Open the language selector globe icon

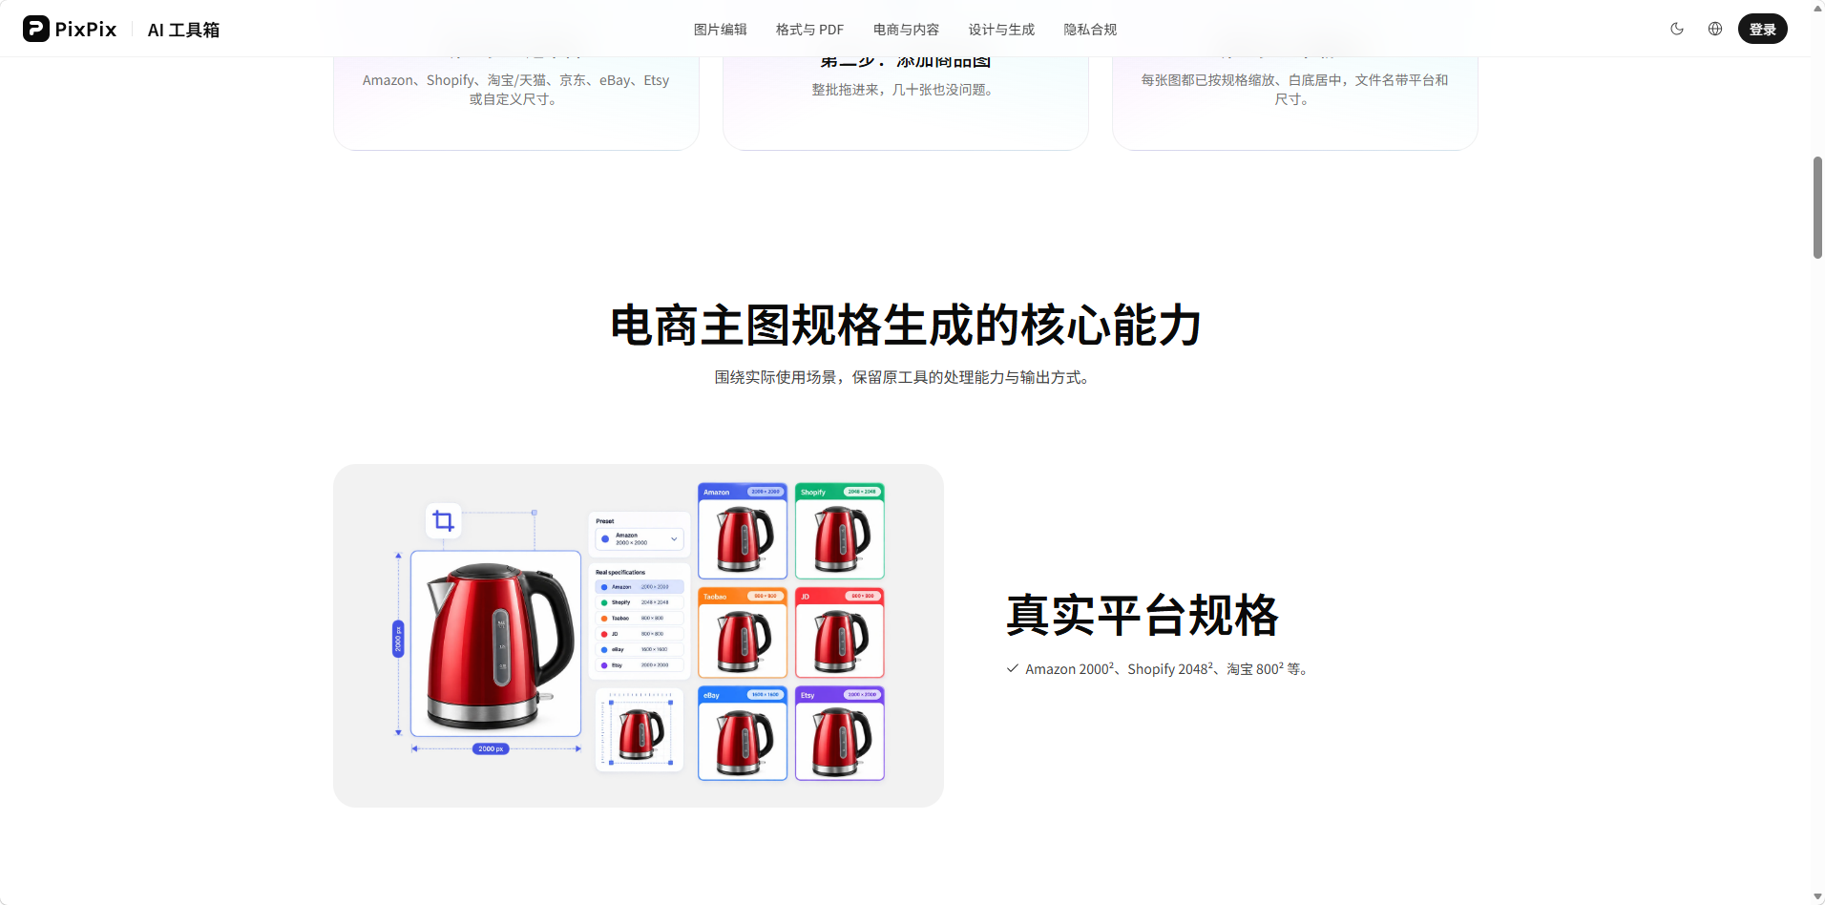[1715, 29]
